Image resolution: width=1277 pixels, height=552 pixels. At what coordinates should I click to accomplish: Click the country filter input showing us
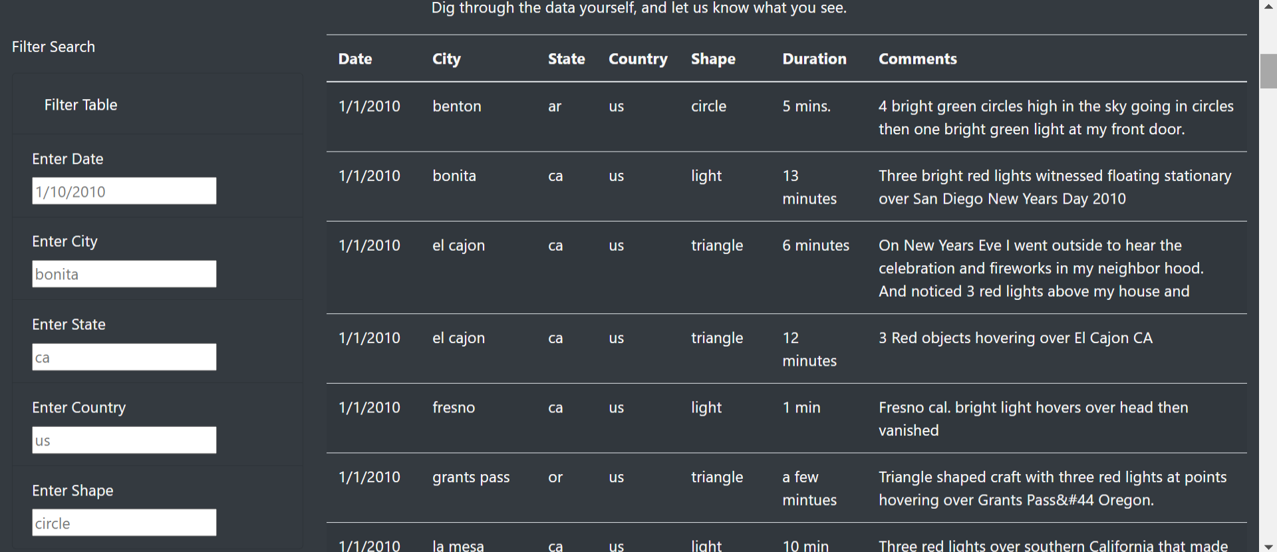coord(124,440)
